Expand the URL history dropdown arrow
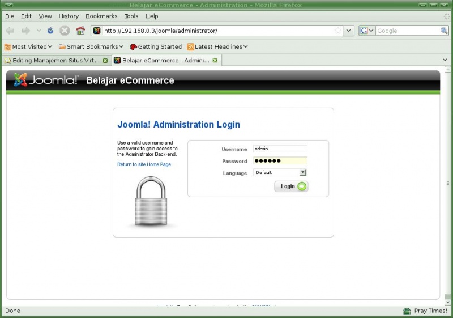Image resolution: width=453 pixels, height=318 pixels. pyautogui.click(x=349, y=31)
